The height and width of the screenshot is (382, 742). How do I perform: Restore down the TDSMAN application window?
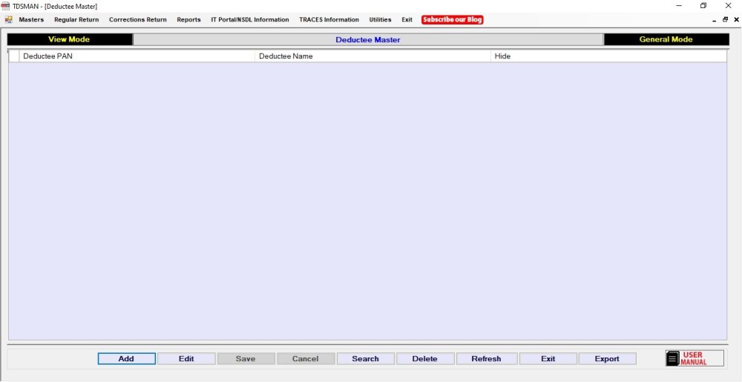pos(703,6)
